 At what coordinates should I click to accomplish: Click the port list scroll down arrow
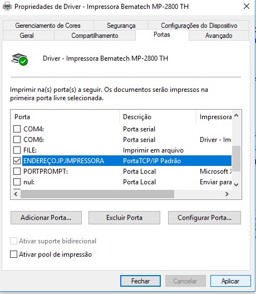coord(237,185)
